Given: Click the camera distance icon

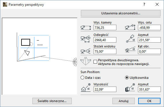Looking at the screenshot, I should (x=85, y=39).
